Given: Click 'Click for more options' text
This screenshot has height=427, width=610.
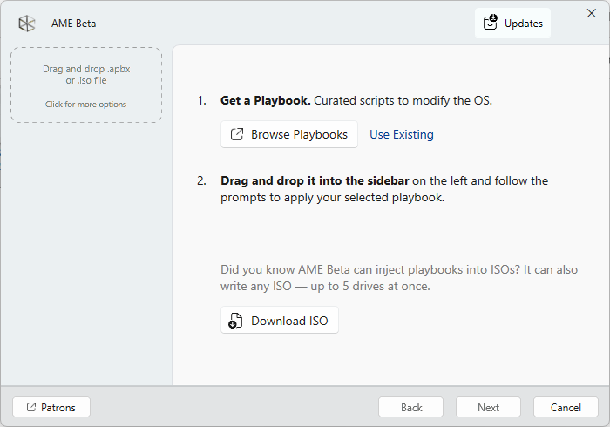Looking at the screenshot, I should pyautogui.click(x=85, y=105).
